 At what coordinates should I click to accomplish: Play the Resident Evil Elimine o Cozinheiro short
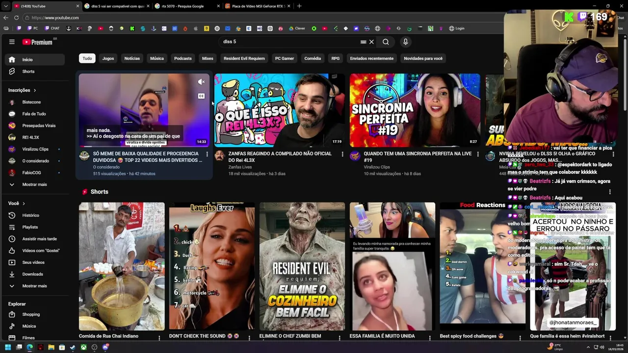click(302, 266)
